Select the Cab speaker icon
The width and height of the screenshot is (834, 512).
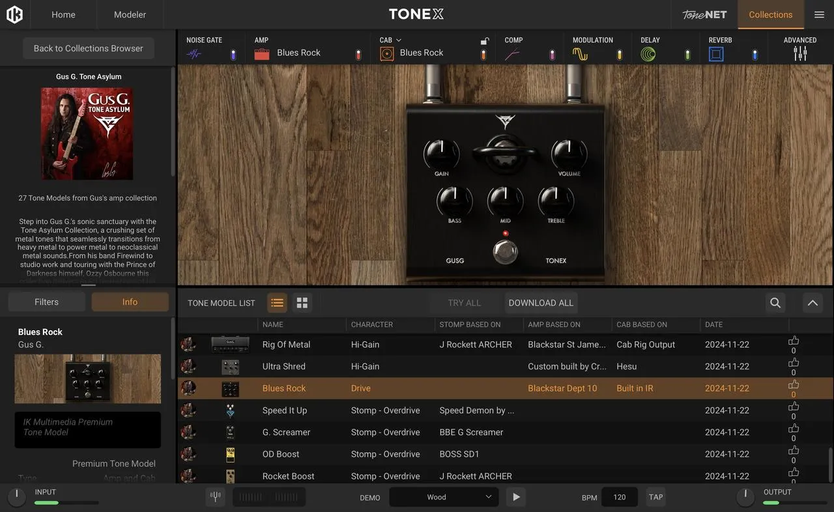[387, 54]
